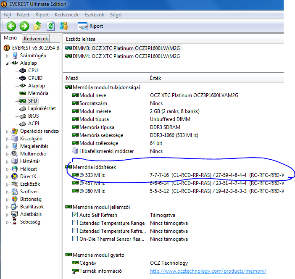Screen dimensions: 295x279
Task: Click the yellow up-level arrow icon
Action: 37,26
